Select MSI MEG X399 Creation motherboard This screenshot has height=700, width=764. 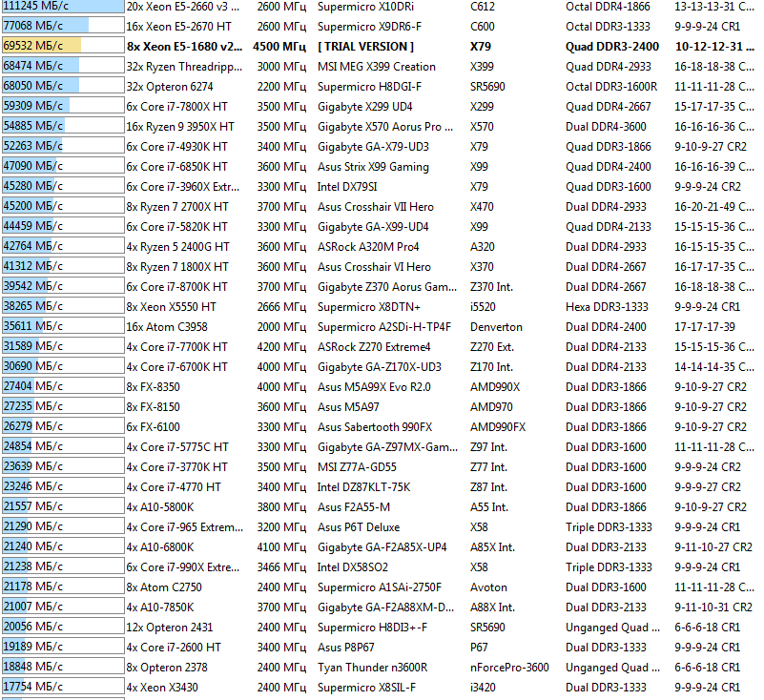tap(376, 66)
